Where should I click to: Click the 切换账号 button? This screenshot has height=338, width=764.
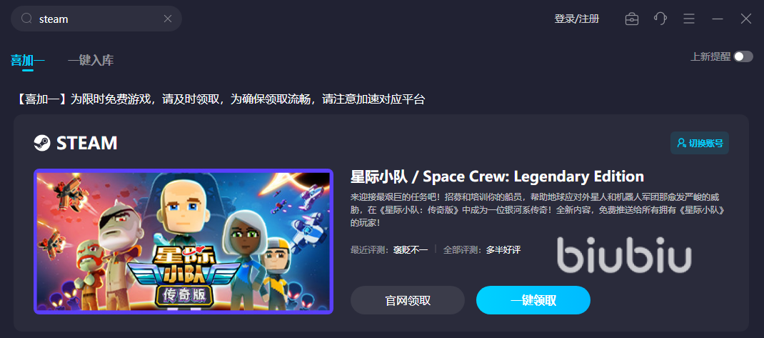point(700,143)
